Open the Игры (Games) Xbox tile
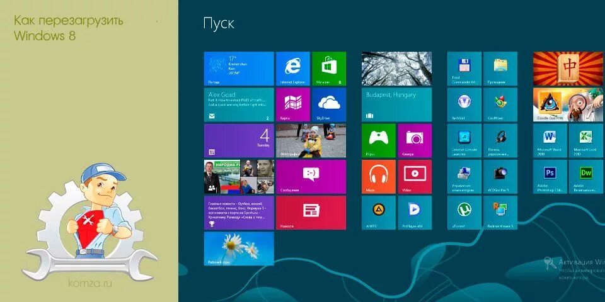Screen dimensions: 605x302 (379, 140)
